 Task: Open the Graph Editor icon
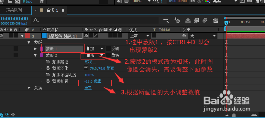tap(216, 20)
